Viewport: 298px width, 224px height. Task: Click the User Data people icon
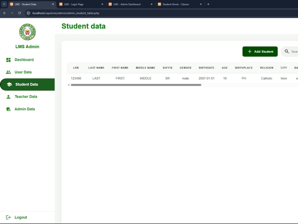pyautogui.click(x=8, y=72)
